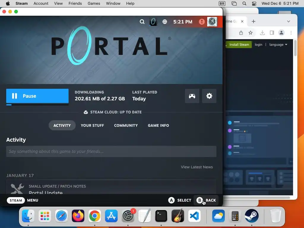Switch to Community tab
304x228 pixels.
[126, 126]
